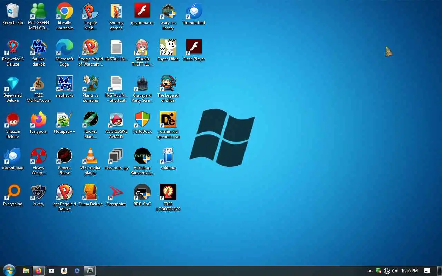Launch the EVIL GREEN MEN CO... messenger shortcut
This screenshot has width=442, height=276.
pyautogui.click(x=39, y=17)
